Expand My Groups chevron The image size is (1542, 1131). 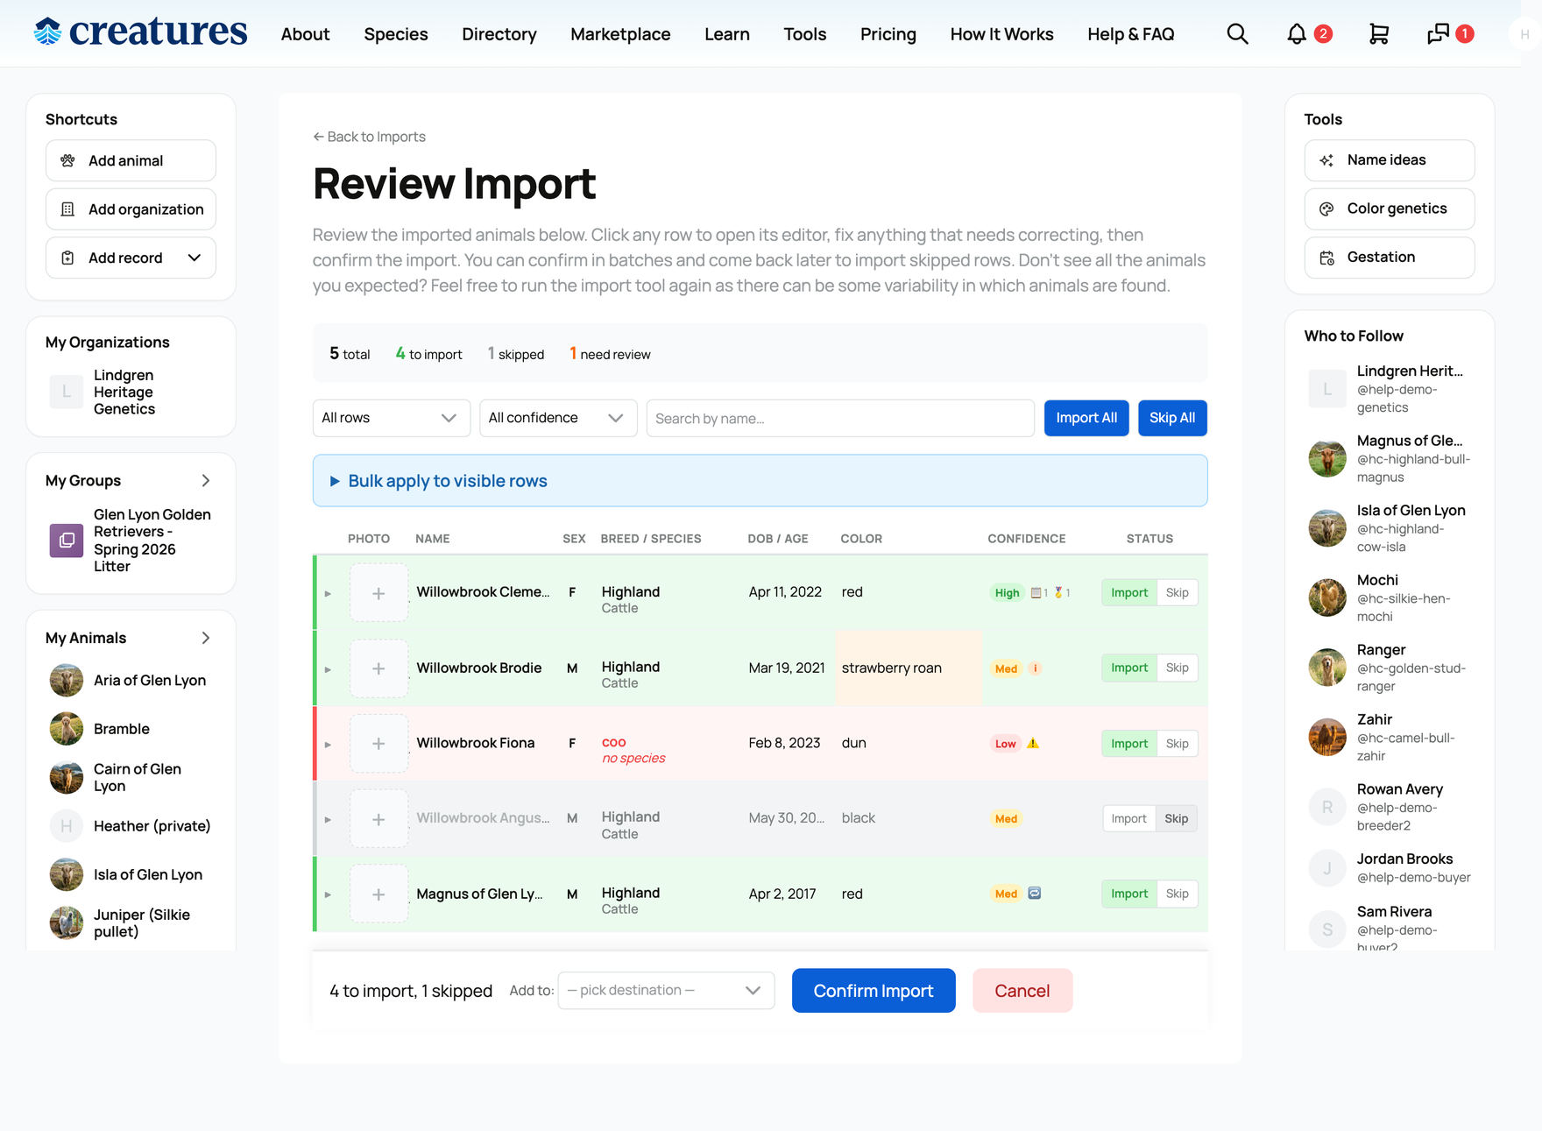(x=206, y=481)
